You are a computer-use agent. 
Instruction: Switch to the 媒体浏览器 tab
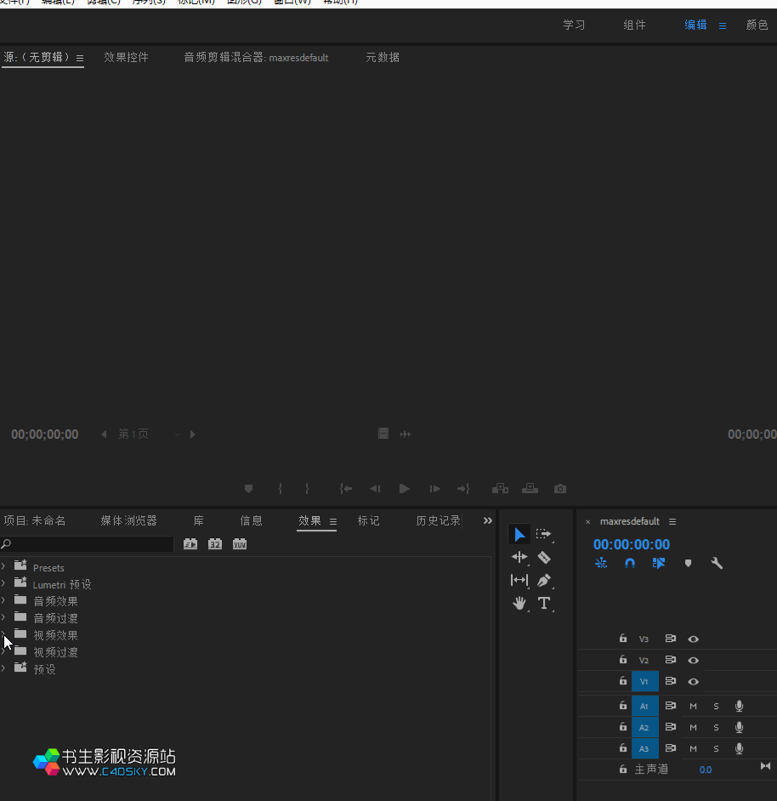pos(128,520)
